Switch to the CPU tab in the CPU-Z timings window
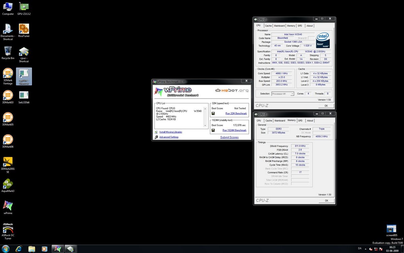404x253 pixels. (x=259, y=120)
